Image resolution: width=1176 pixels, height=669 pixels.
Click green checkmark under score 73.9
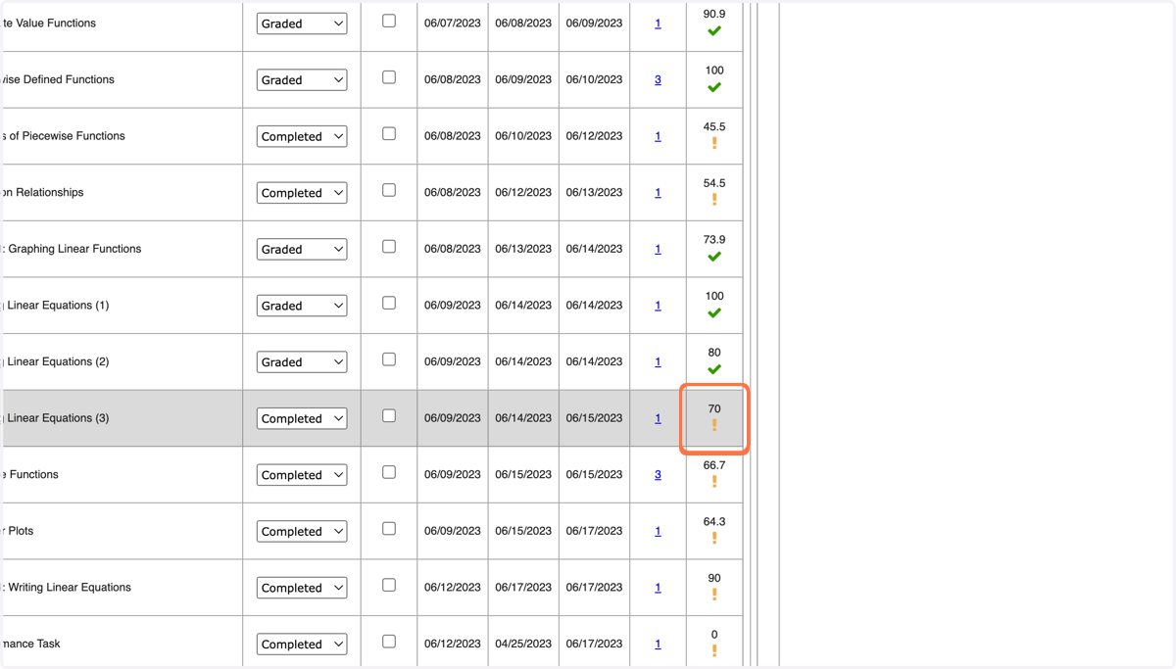tap(714, 257)
